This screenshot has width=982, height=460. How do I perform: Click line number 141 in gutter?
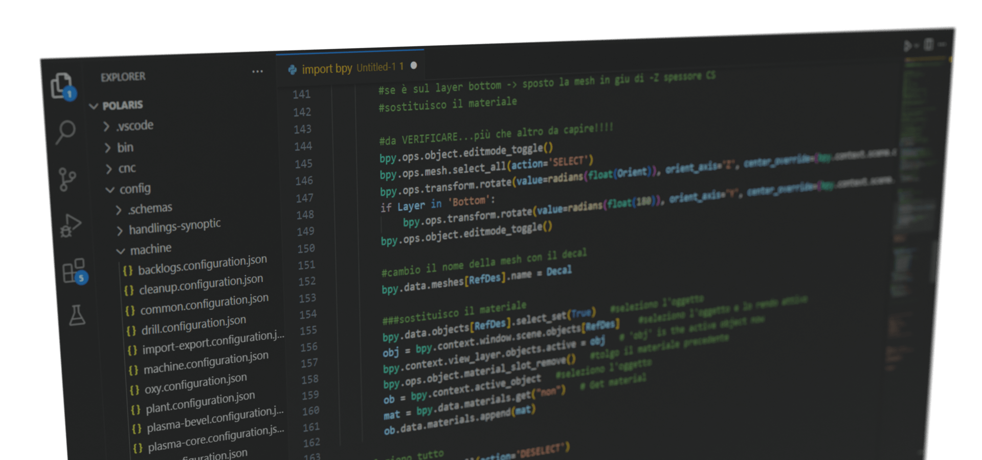301,94
